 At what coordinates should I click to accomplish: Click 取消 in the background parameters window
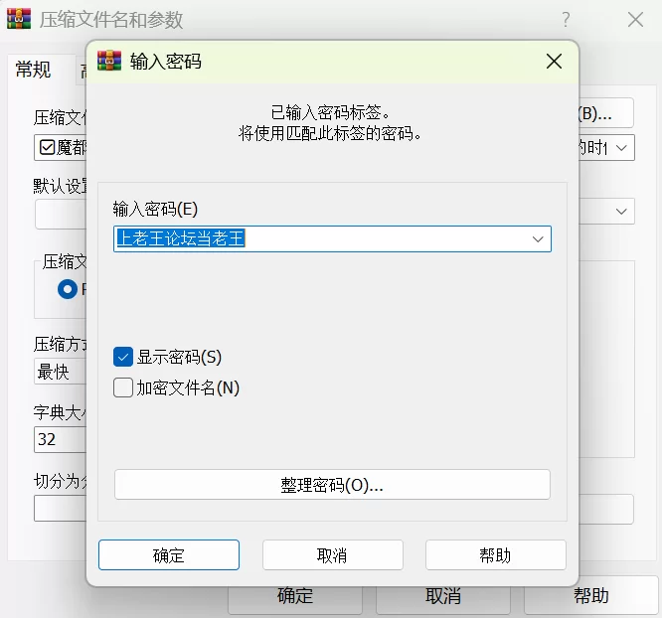pyautogui.click(x=443, y=599)
